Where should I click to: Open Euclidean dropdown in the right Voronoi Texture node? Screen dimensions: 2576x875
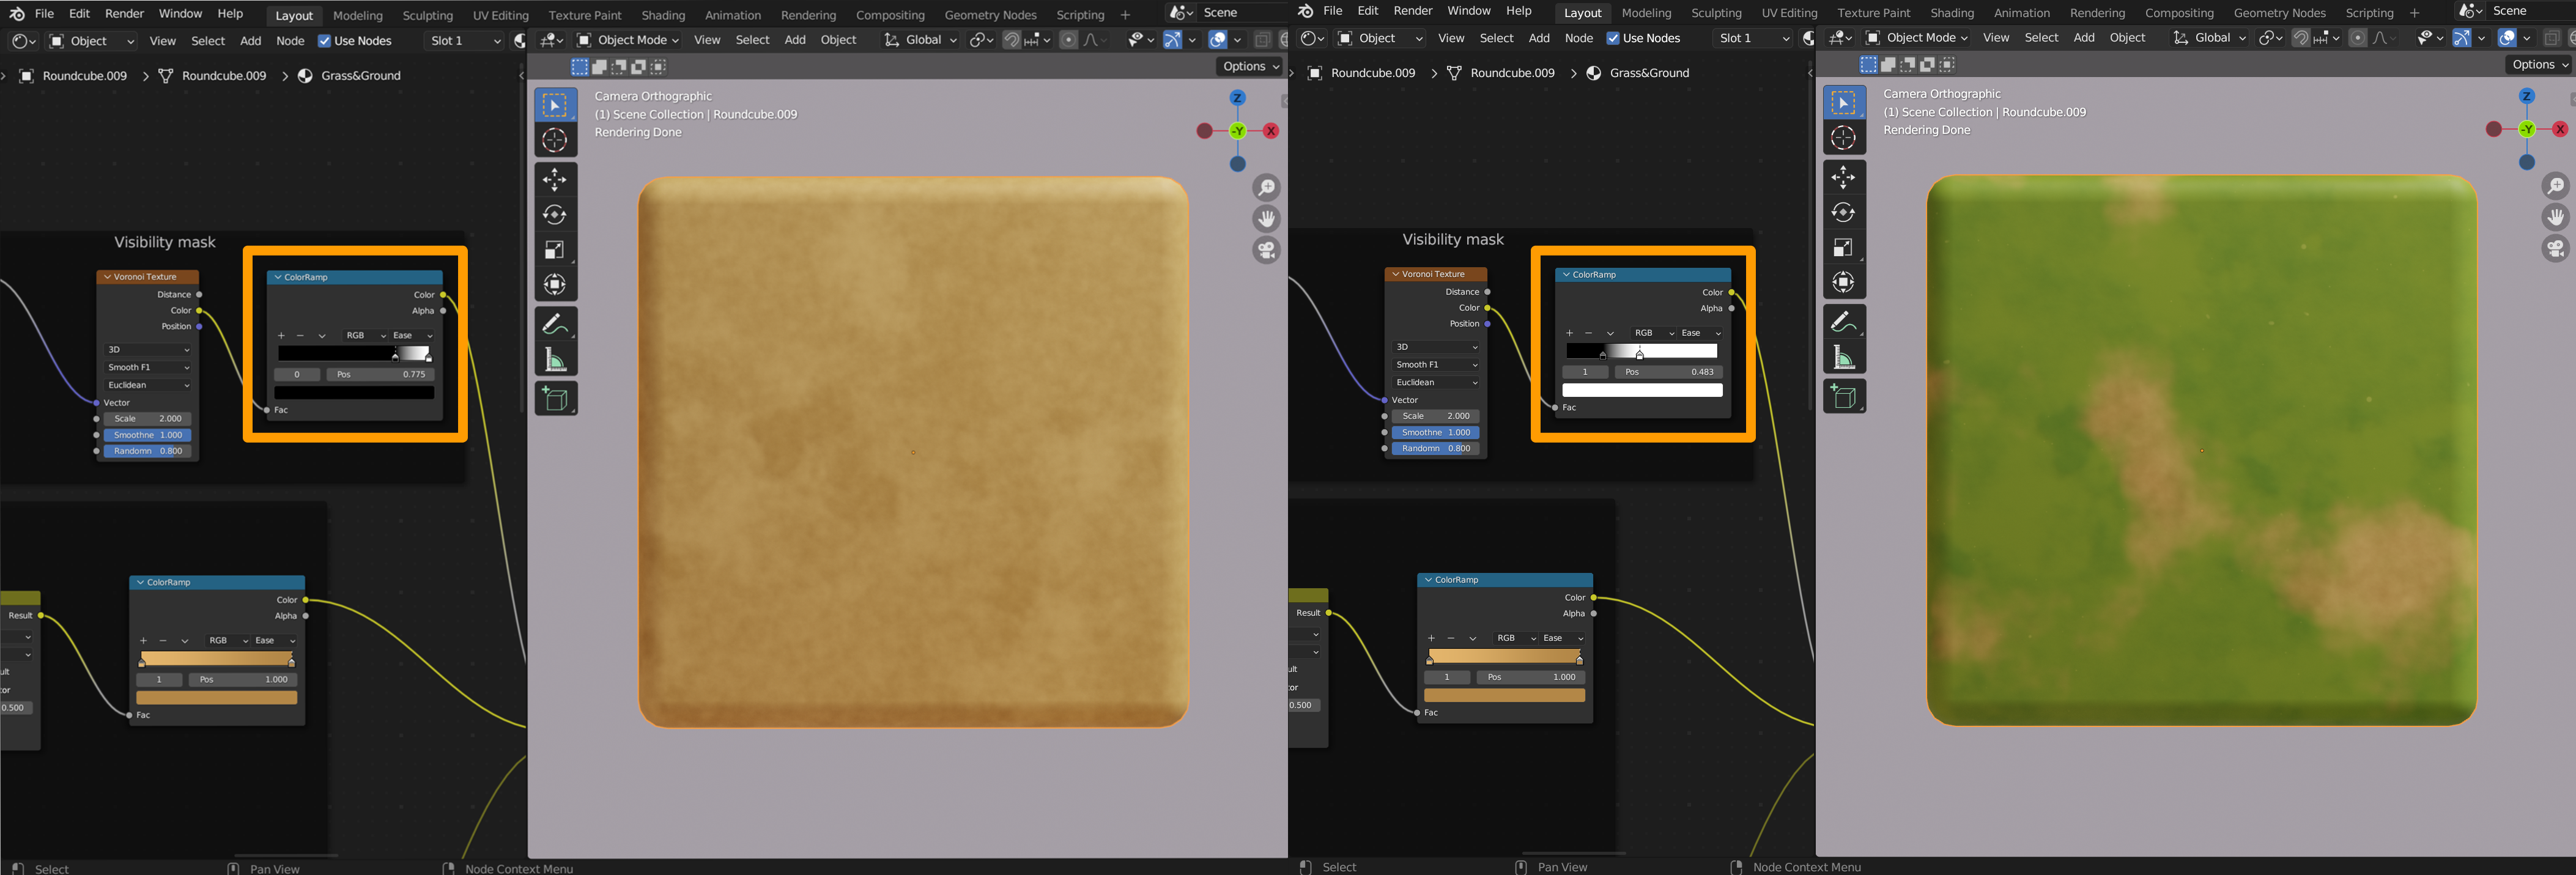pyautogui.click(x=1436, y=382)
